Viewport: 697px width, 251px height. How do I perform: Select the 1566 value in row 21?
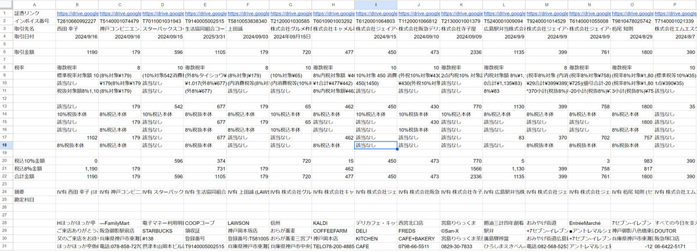461,168
